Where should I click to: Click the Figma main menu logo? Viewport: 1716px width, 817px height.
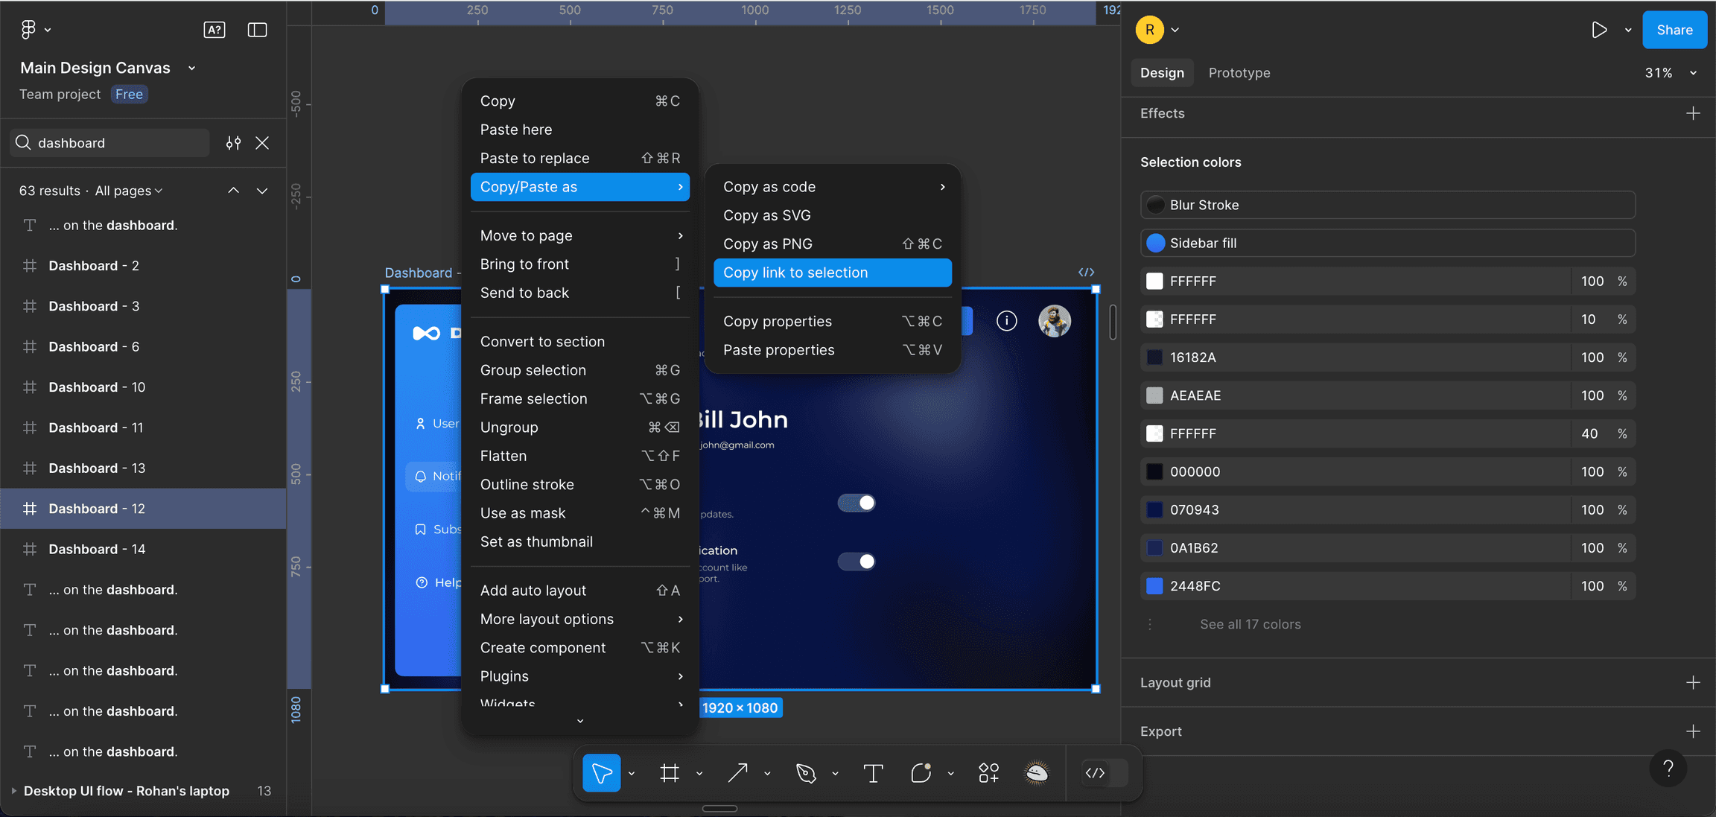[28, 30]
